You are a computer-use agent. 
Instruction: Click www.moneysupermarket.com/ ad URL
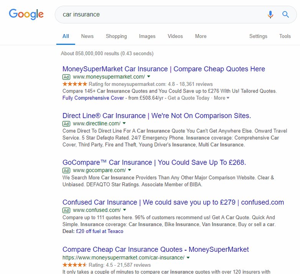pos(109,77)
